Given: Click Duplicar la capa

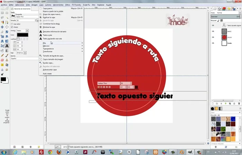Looking at the screenshot, I should (x=49, y=17).
